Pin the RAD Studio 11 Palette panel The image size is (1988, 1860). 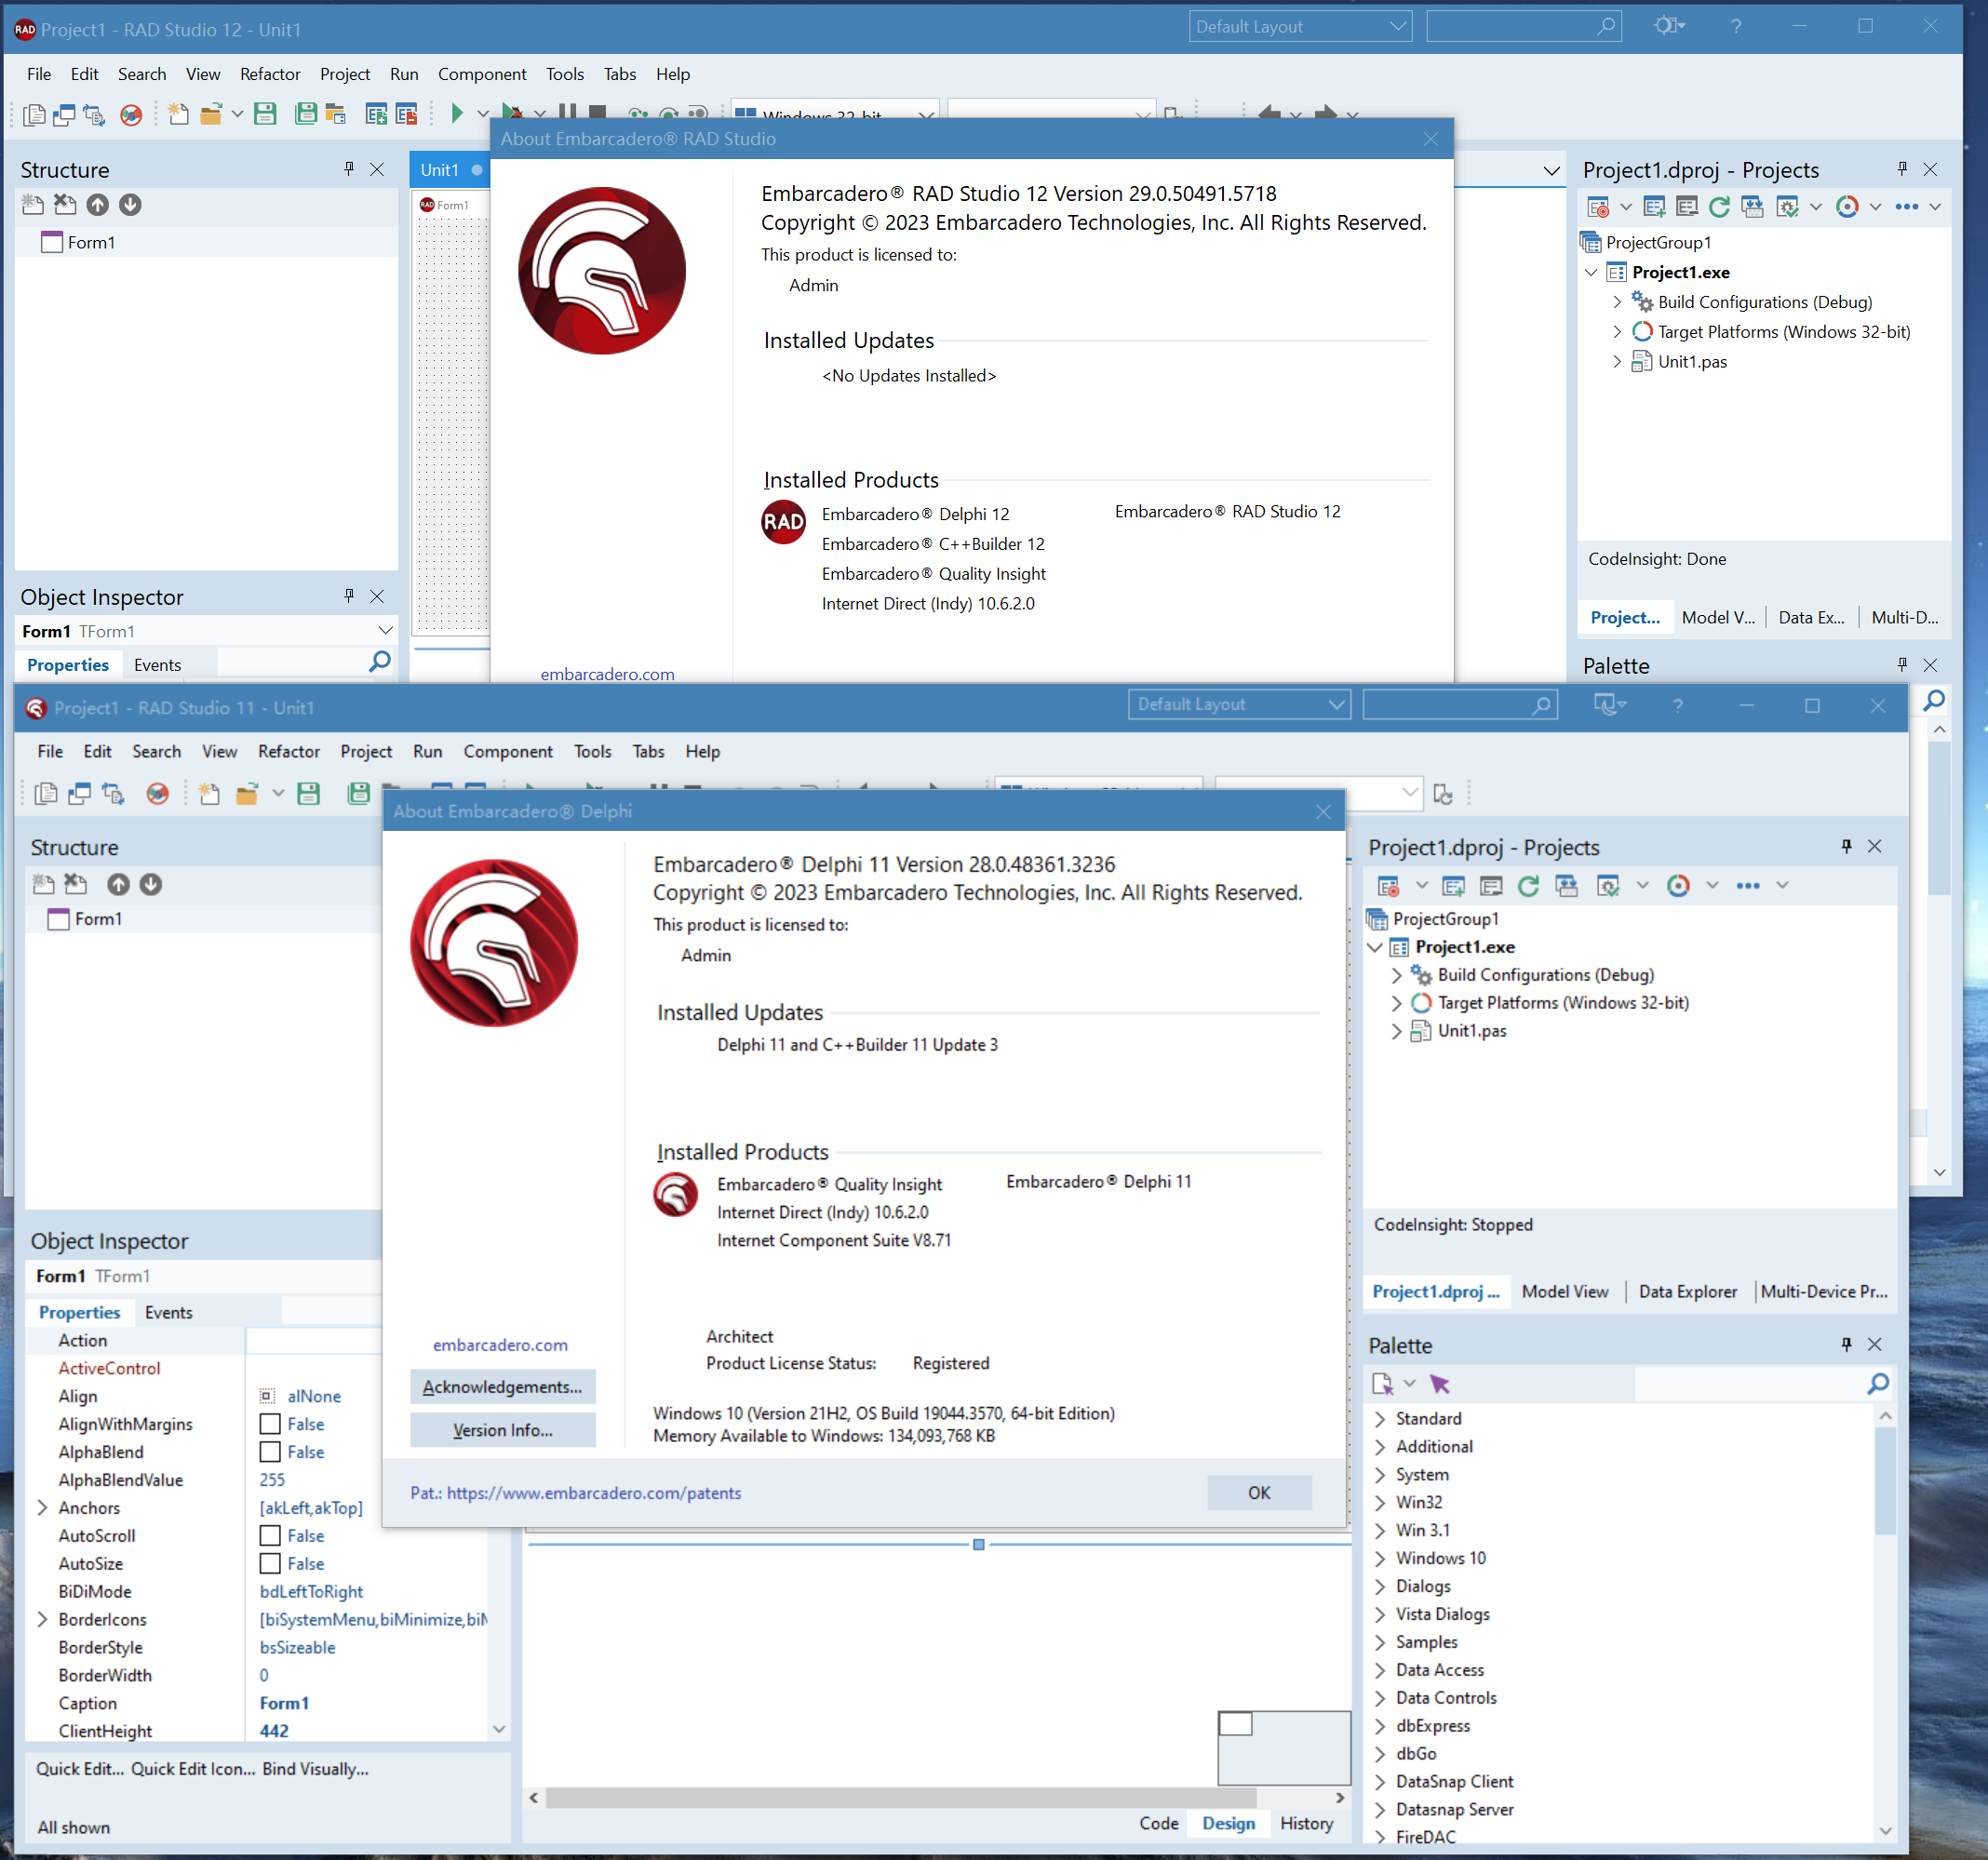[1846, 1345]
